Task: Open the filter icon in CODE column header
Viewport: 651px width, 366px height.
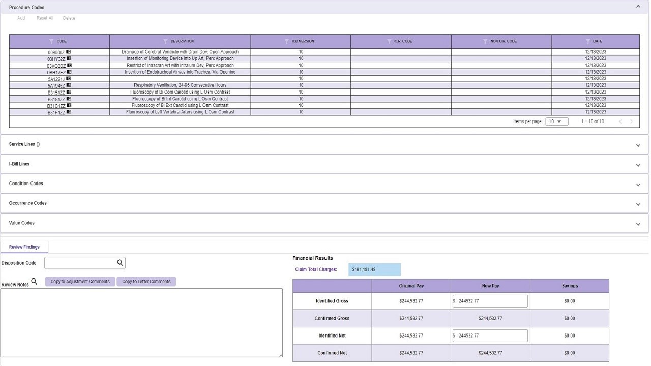Action: (x=51, y=41)
